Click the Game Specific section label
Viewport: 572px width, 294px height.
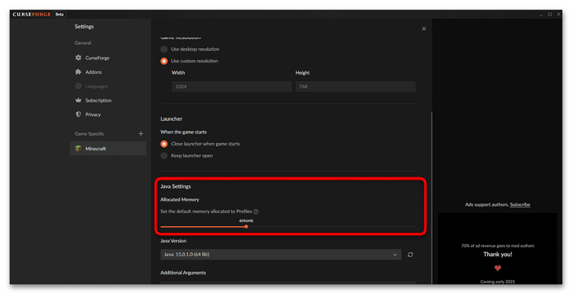click(89, 133)
